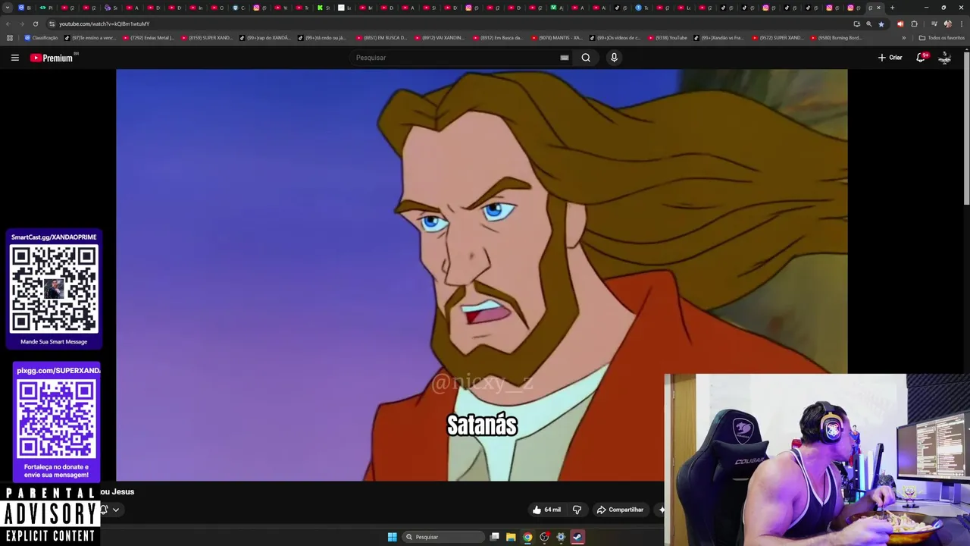Open the Chrome tab search dropdown
The image size is (970, 546).
click(8, 8)
